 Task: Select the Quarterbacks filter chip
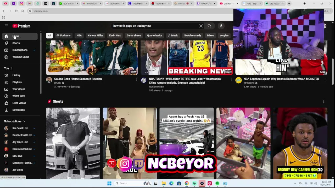point(154,36)
